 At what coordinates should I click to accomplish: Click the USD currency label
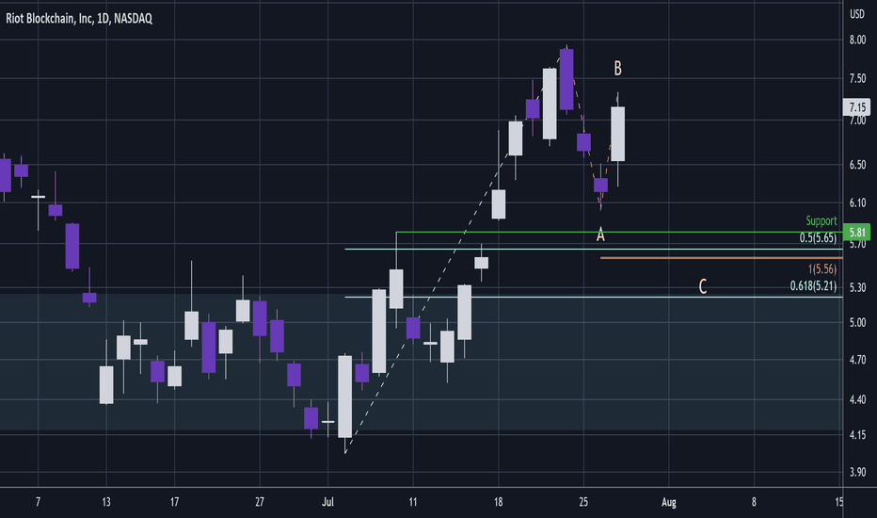tap(857, 14)
